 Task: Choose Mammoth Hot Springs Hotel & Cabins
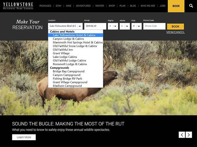78,42
